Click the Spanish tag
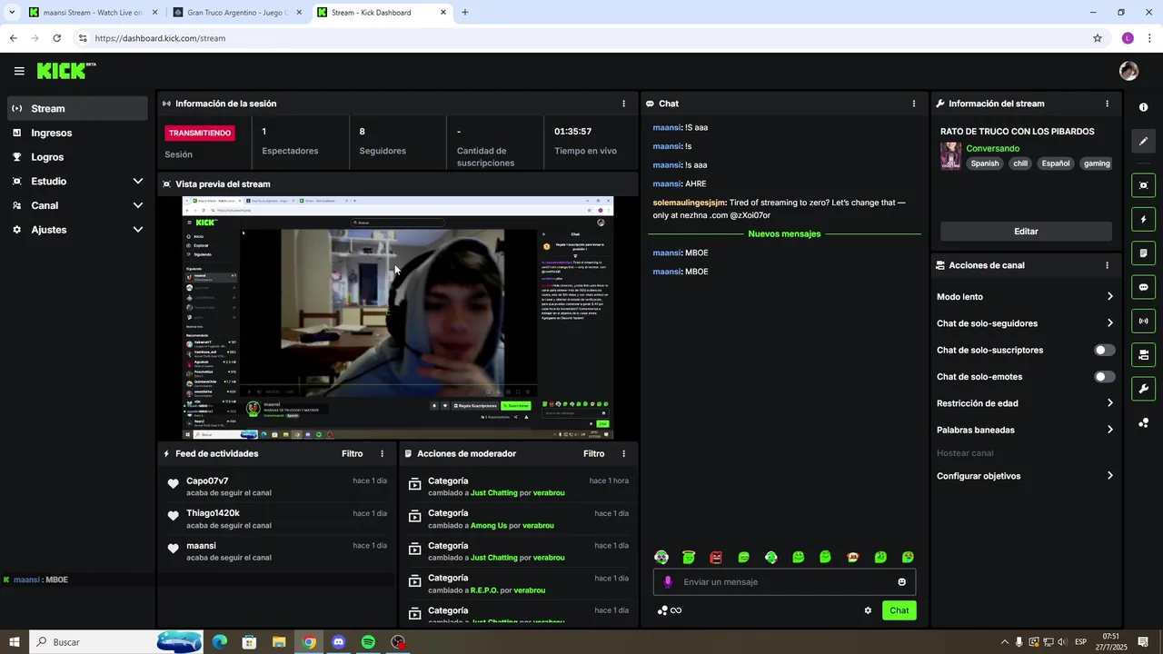1163x654 pixels. [x=984, y=163]
